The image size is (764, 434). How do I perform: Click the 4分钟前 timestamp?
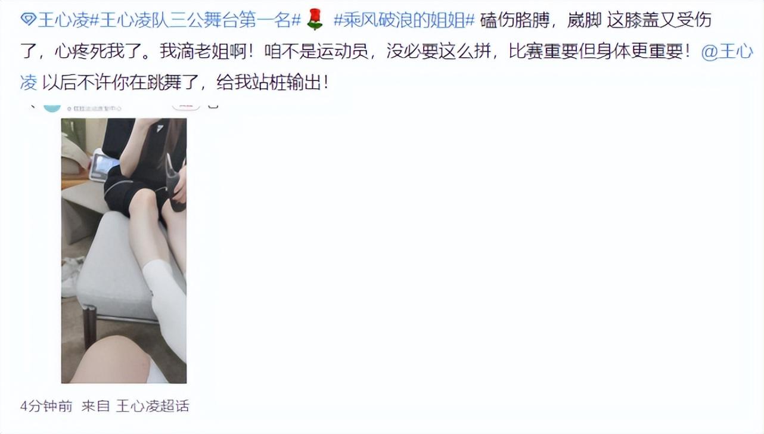point(46,407)
